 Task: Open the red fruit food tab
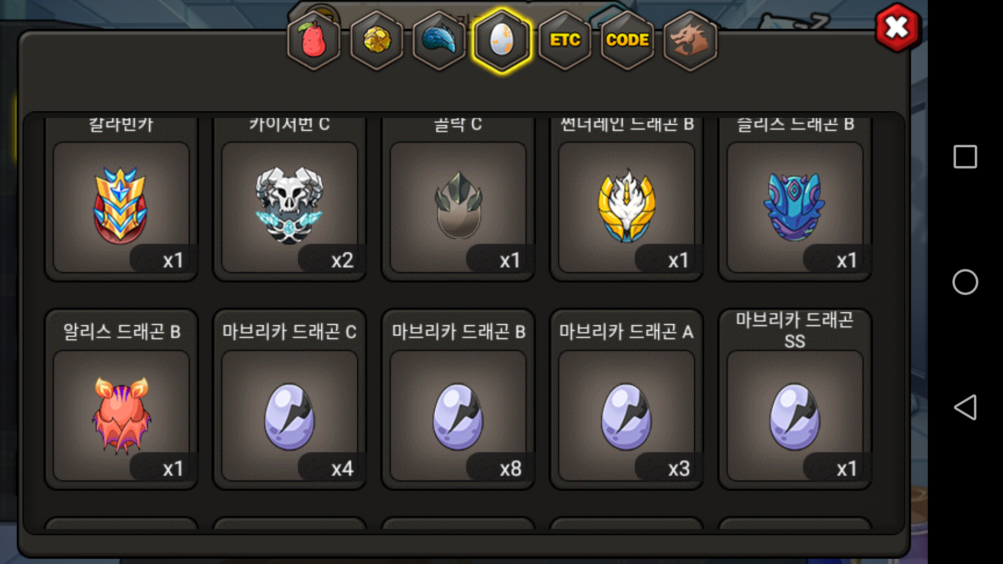(313, 41)
